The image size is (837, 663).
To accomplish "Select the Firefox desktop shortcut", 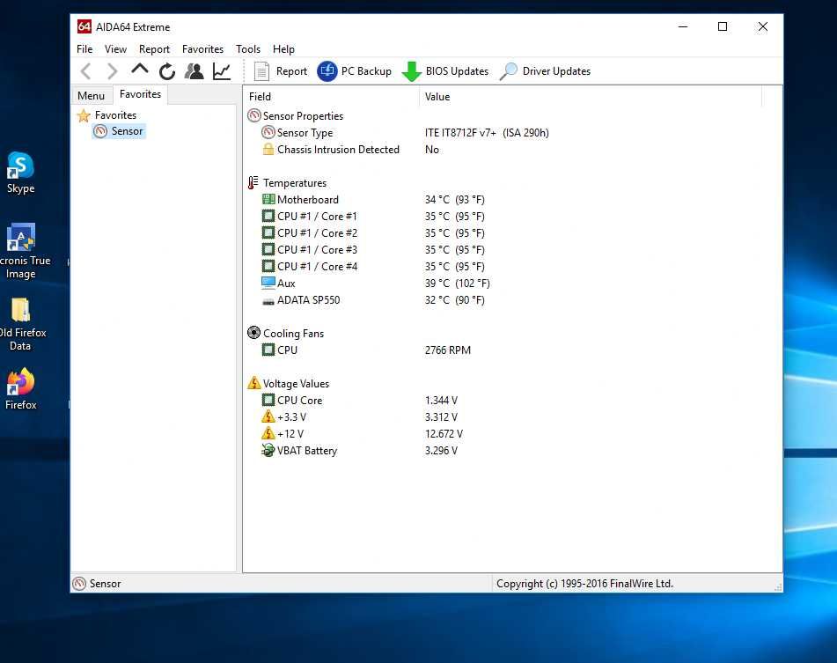I will coord(20,389).
